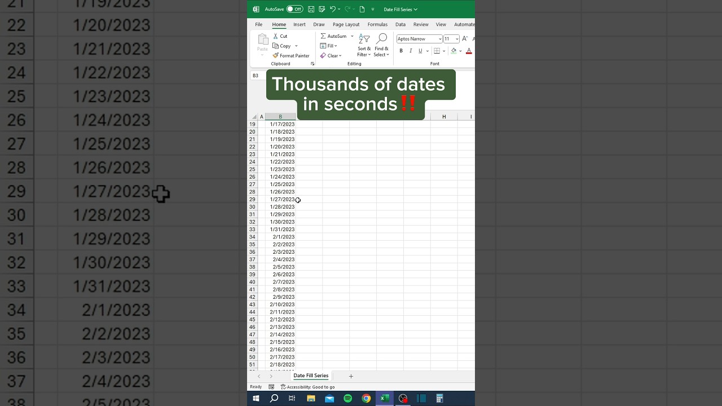Open Sort & Filter options
Screen dimensions: 722x406
tap(364, 45)
